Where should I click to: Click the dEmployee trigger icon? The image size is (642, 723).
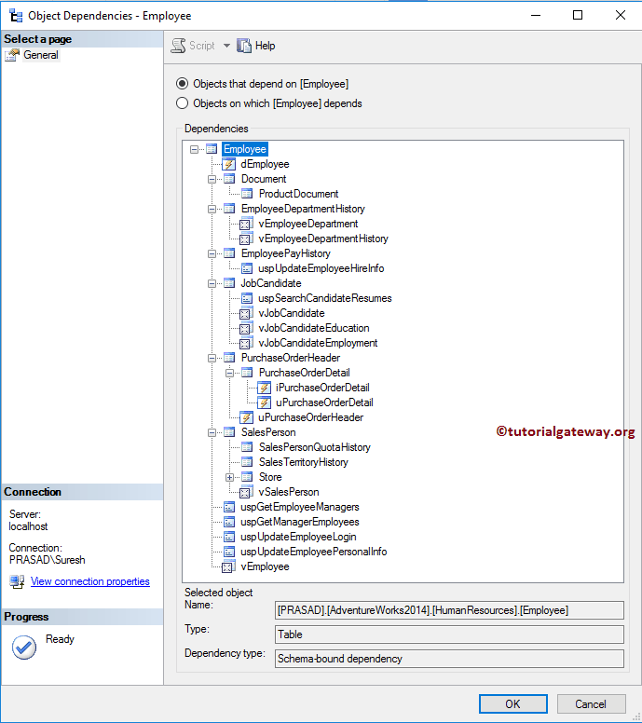pos(229,164)
